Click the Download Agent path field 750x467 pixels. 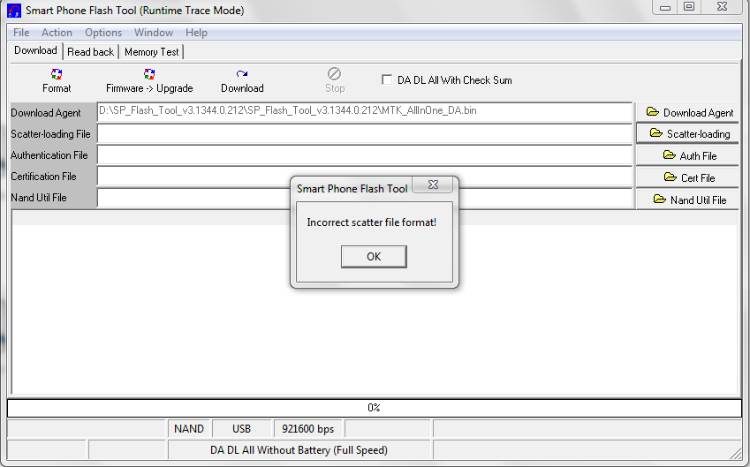pyautogui.click(x=365, y=112)
